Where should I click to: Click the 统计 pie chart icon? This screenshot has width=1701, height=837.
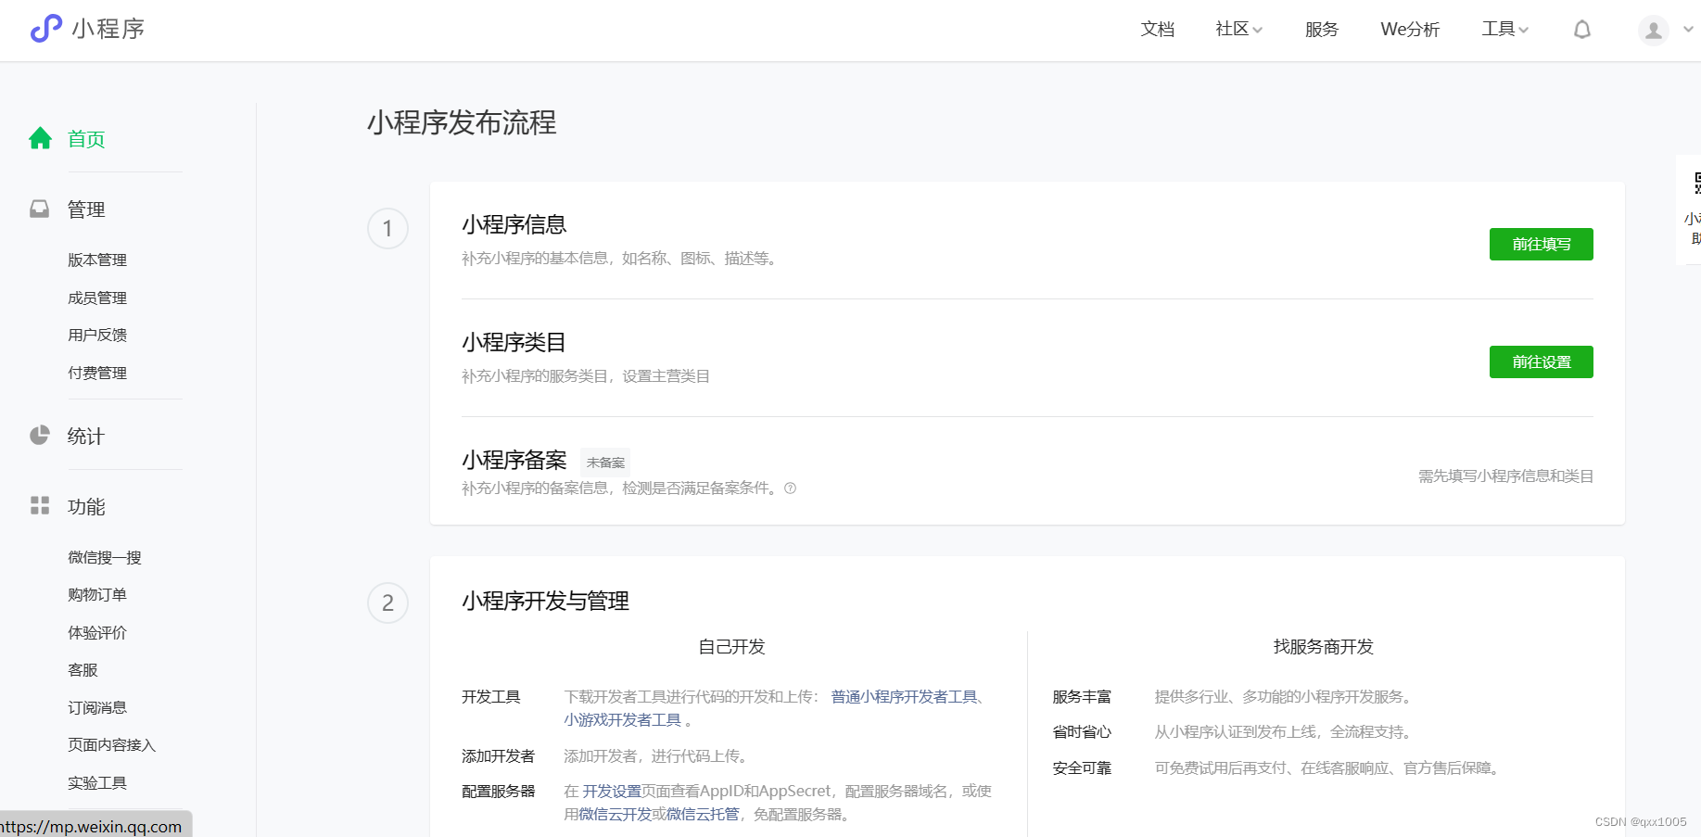click(x=39, y=436)
